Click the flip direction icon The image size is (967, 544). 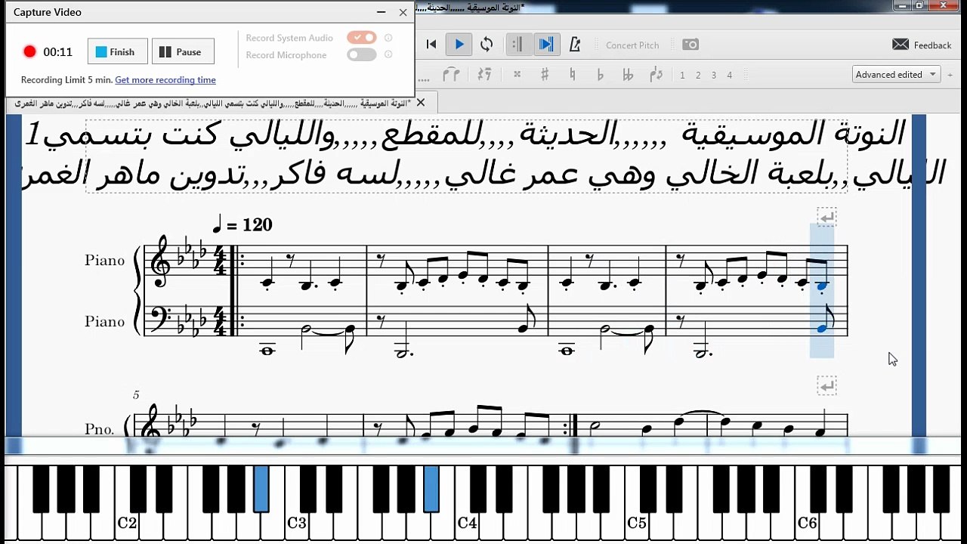pos(656,75)
